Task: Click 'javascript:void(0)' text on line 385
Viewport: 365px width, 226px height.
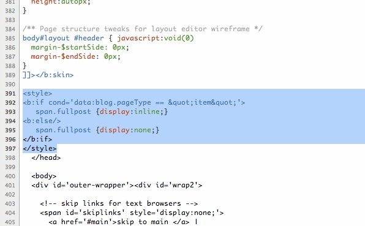Action: click(x=156, y=38)
